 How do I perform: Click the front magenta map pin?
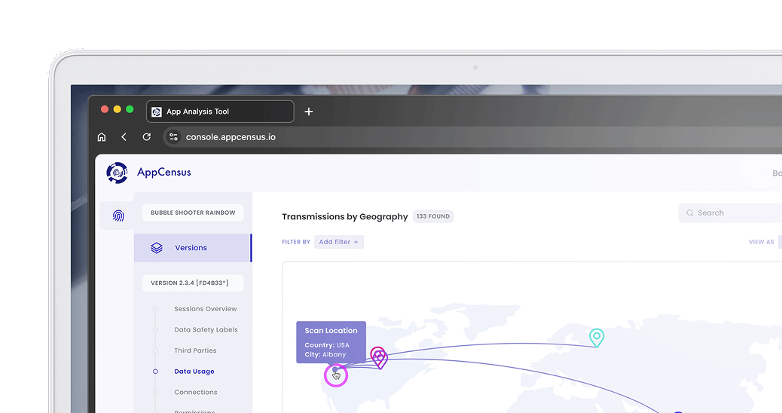tap(380, 359)
